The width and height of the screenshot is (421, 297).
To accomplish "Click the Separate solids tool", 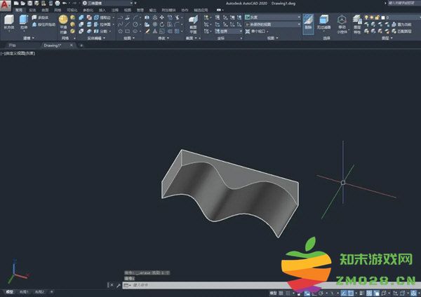I will click(101, 32).
